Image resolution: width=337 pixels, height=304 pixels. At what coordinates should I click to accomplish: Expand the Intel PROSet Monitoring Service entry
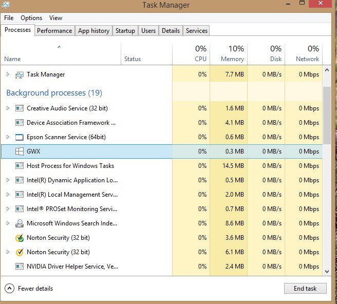(8, 209)
